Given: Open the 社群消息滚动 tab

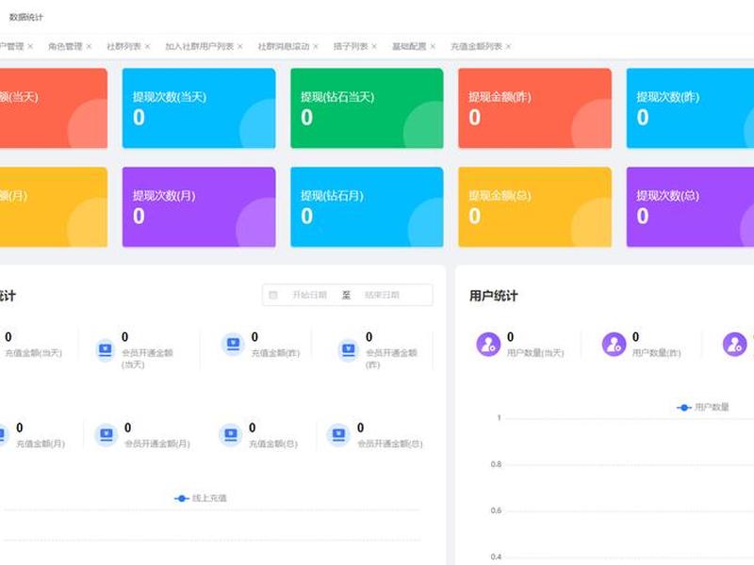Looking at the screenshot, I should 284,46.
